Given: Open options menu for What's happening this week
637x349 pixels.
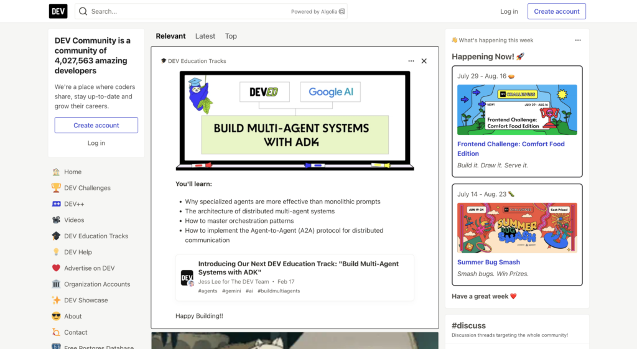Looking at the screenshot, I should point(578,40).
